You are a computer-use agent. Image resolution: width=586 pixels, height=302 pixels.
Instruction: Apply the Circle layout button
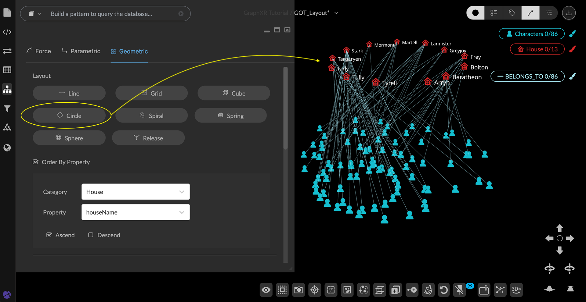(69, 116)
